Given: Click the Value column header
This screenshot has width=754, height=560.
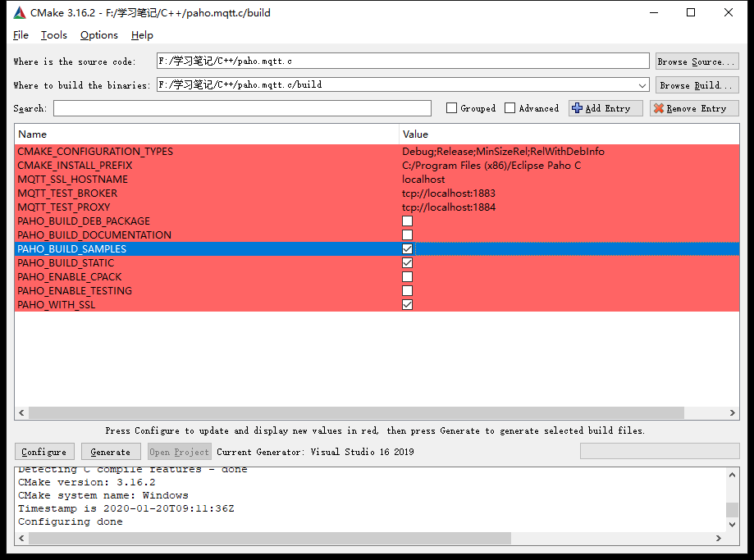Looking at the screenshot, I should pos(569,134).
